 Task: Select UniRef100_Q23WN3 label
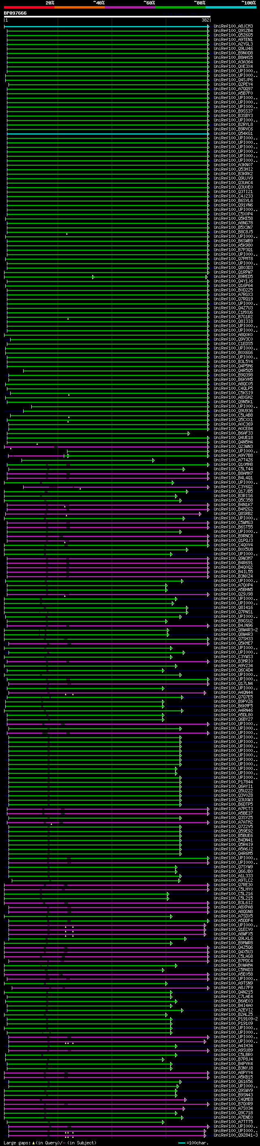pyautogui.click(x=233, y=447)
